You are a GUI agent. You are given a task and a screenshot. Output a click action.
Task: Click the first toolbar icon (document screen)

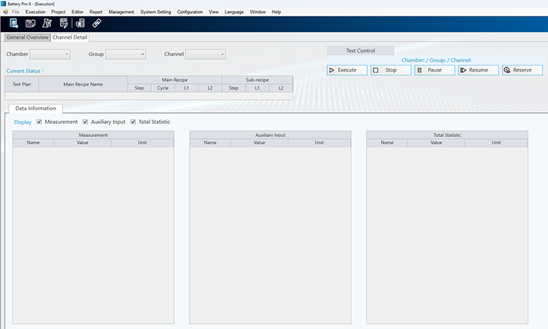click(14, 23)
